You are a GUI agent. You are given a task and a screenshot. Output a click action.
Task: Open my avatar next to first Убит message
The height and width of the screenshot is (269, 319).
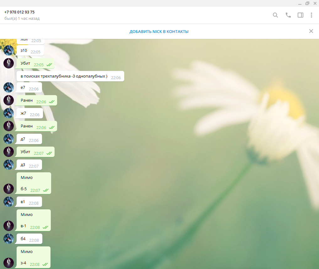coord(8,63)
